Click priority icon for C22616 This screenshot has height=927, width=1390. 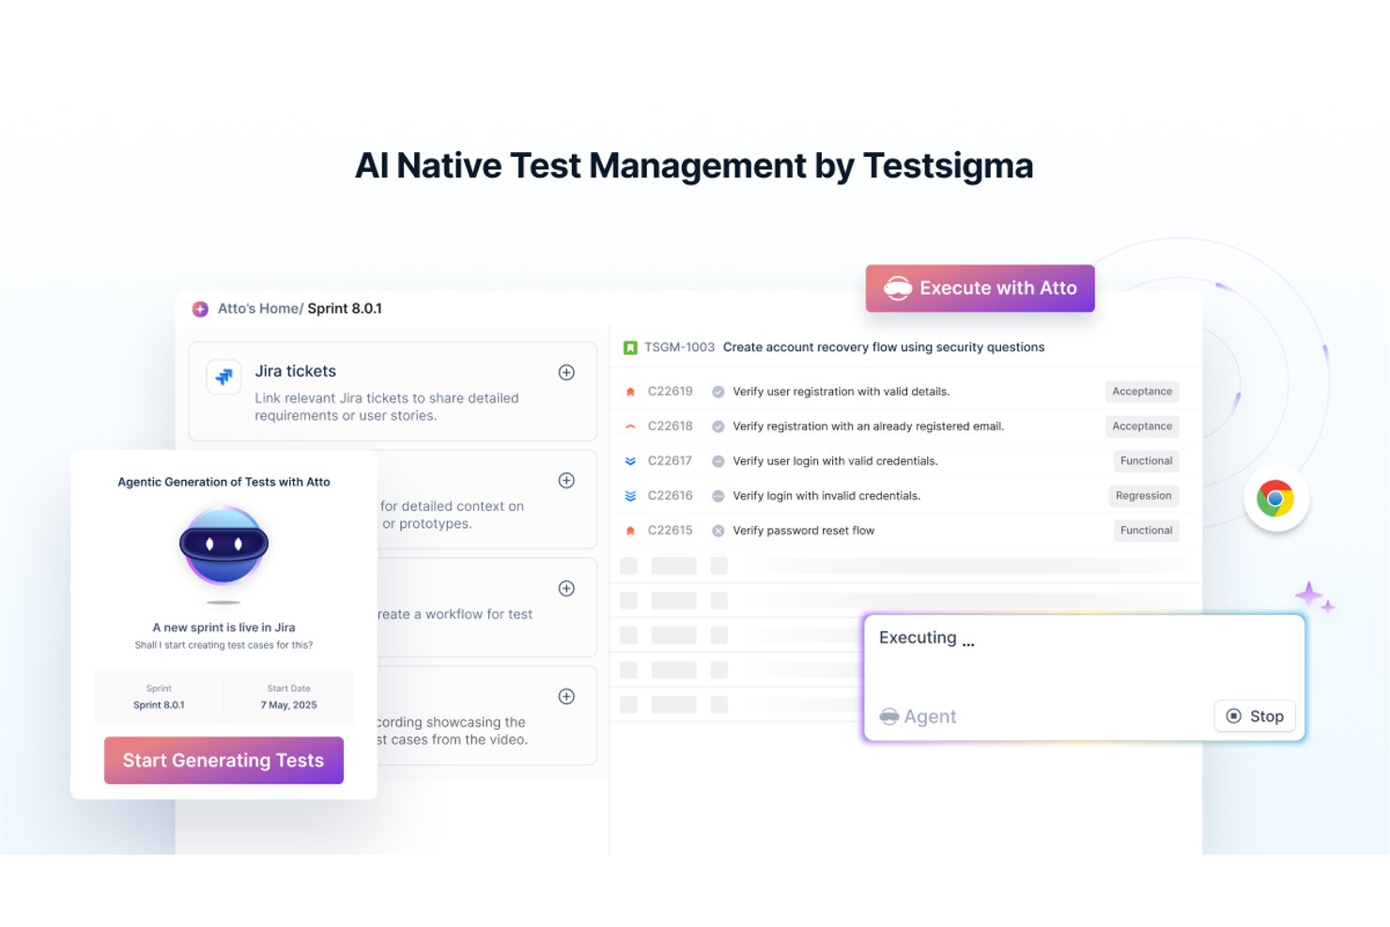pos(630,496)
